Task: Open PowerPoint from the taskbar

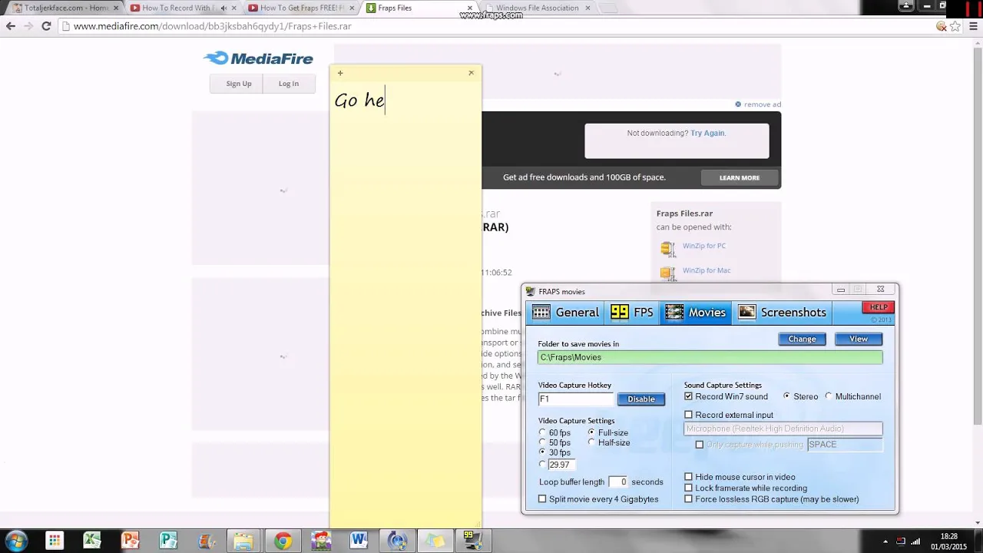Action: 130,541
